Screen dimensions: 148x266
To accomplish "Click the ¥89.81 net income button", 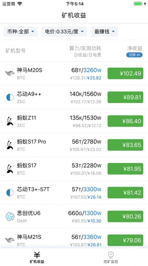I will (x=125, y=97).
